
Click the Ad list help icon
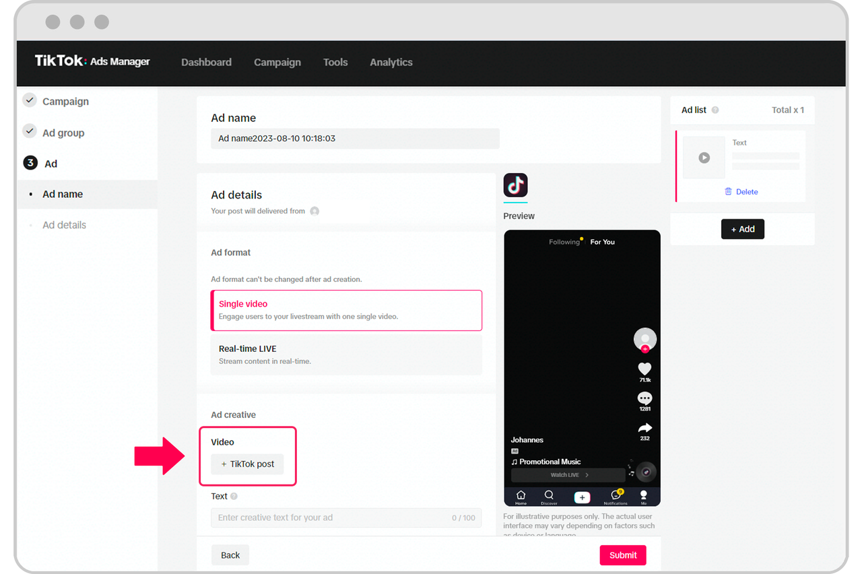[715, 110]
